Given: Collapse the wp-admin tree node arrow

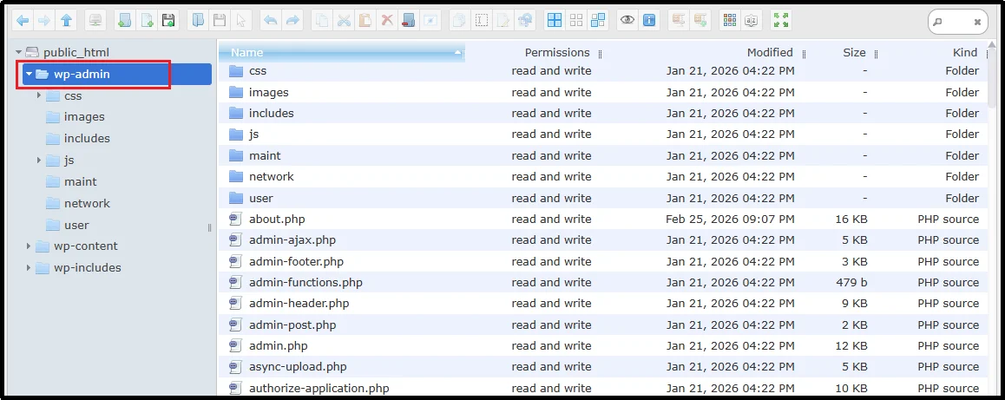Looking at the screenshot, I should pos(29,75).
